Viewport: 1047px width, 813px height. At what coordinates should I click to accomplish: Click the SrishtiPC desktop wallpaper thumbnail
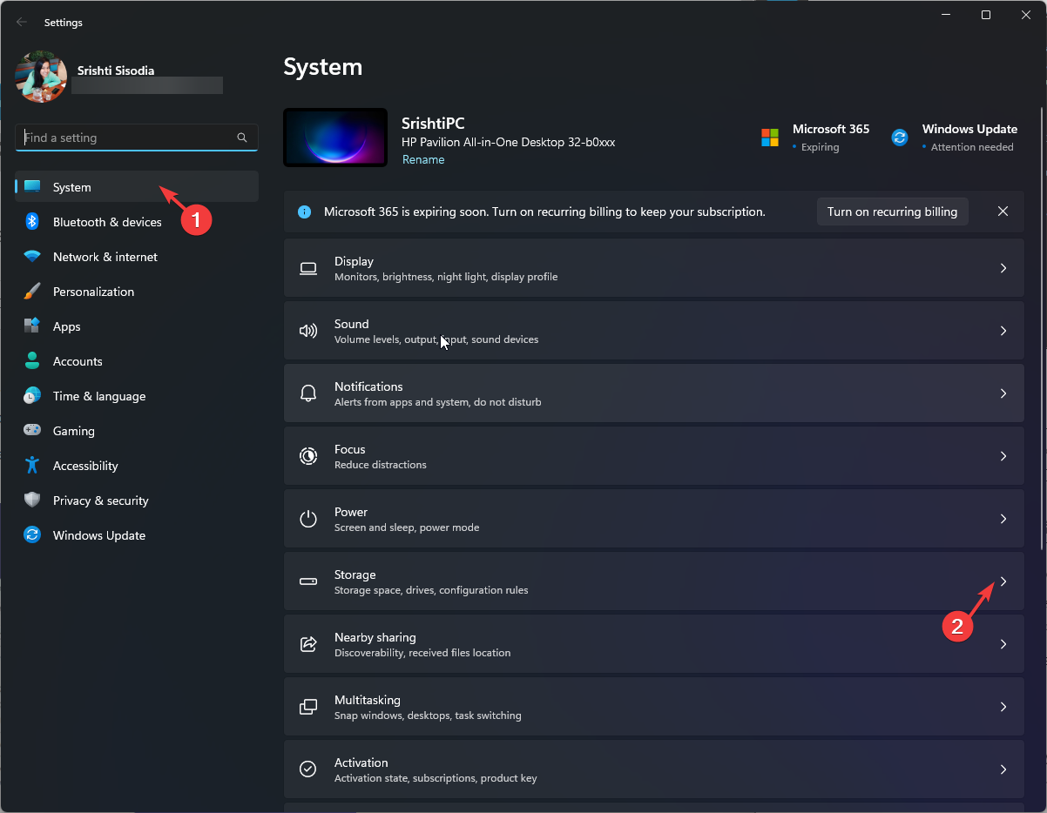tap(335, 138)
